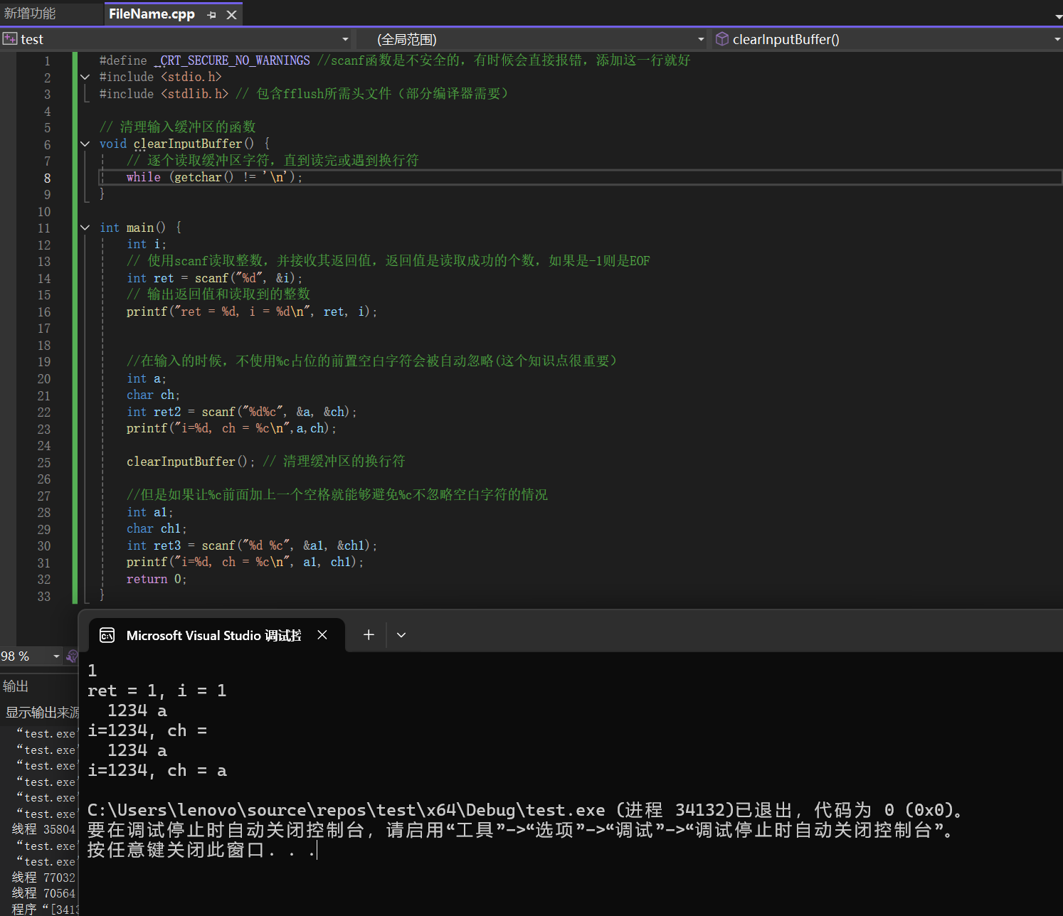Viewport: 1063px width, 916px height.
Task: Add a new terminal tab
Action: pos(369,634)
